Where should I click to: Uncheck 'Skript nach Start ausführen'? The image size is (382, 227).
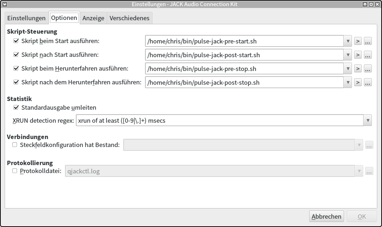16,55
